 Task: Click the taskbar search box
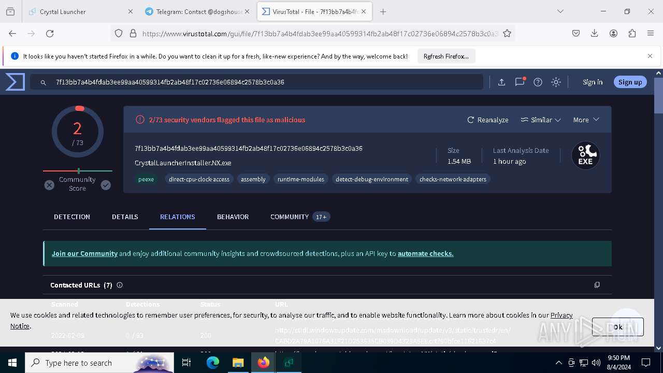click(x=99, y=363)
